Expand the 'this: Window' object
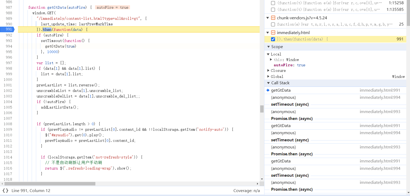The image size is (410, 196). coord(271,60)
